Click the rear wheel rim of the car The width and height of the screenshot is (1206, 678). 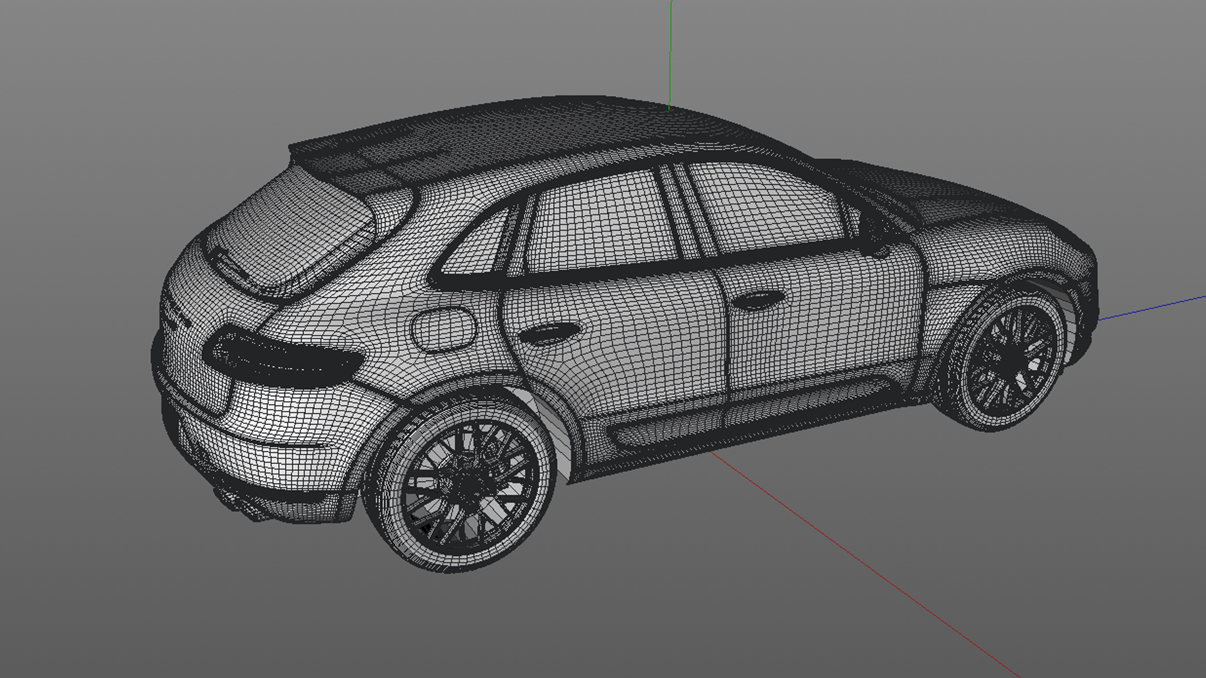[468, 485]
